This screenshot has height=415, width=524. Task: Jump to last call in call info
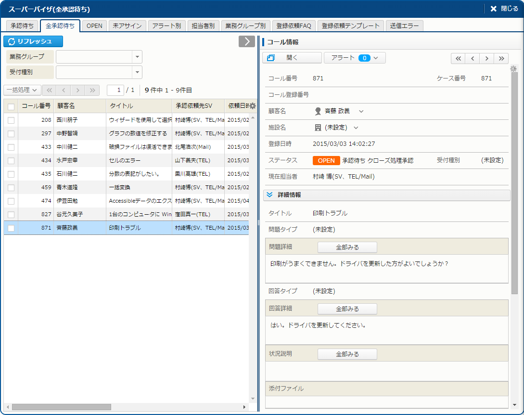(501, 58)
